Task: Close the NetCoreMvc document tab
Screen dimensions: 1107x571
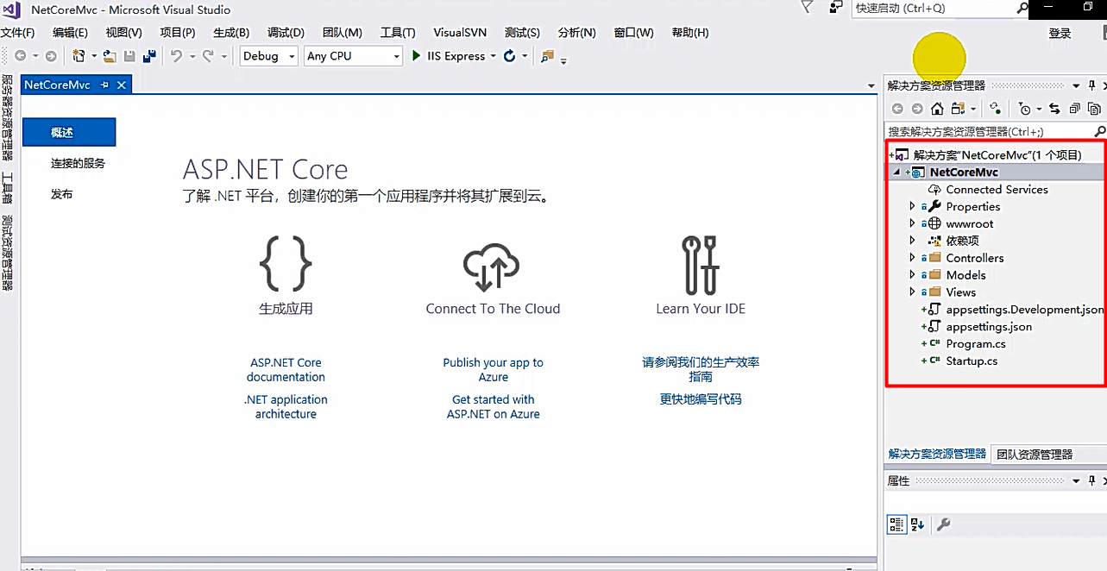Action: [122, 85]
